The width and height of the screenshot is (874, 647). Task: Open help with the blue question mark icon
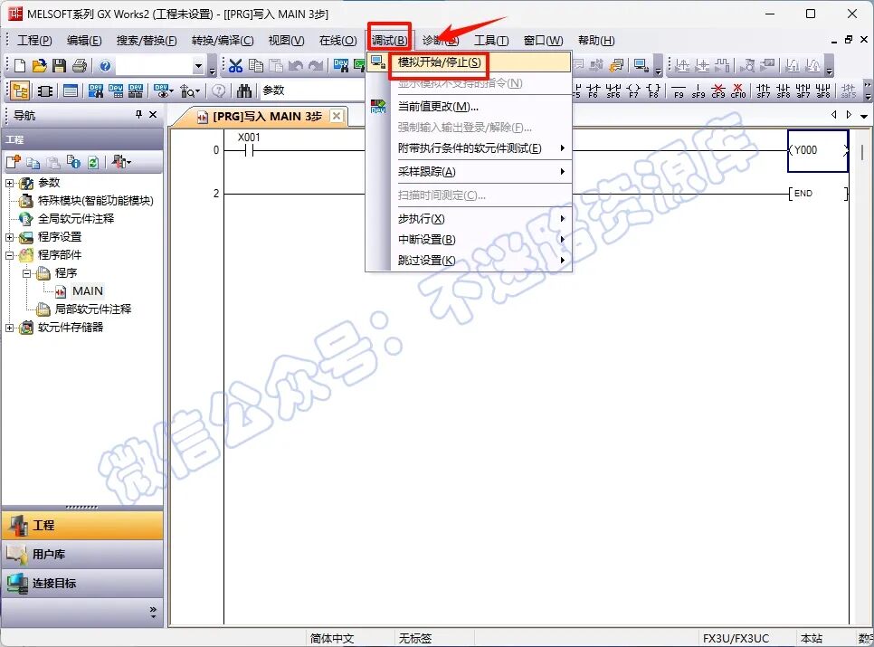[105, 66]
